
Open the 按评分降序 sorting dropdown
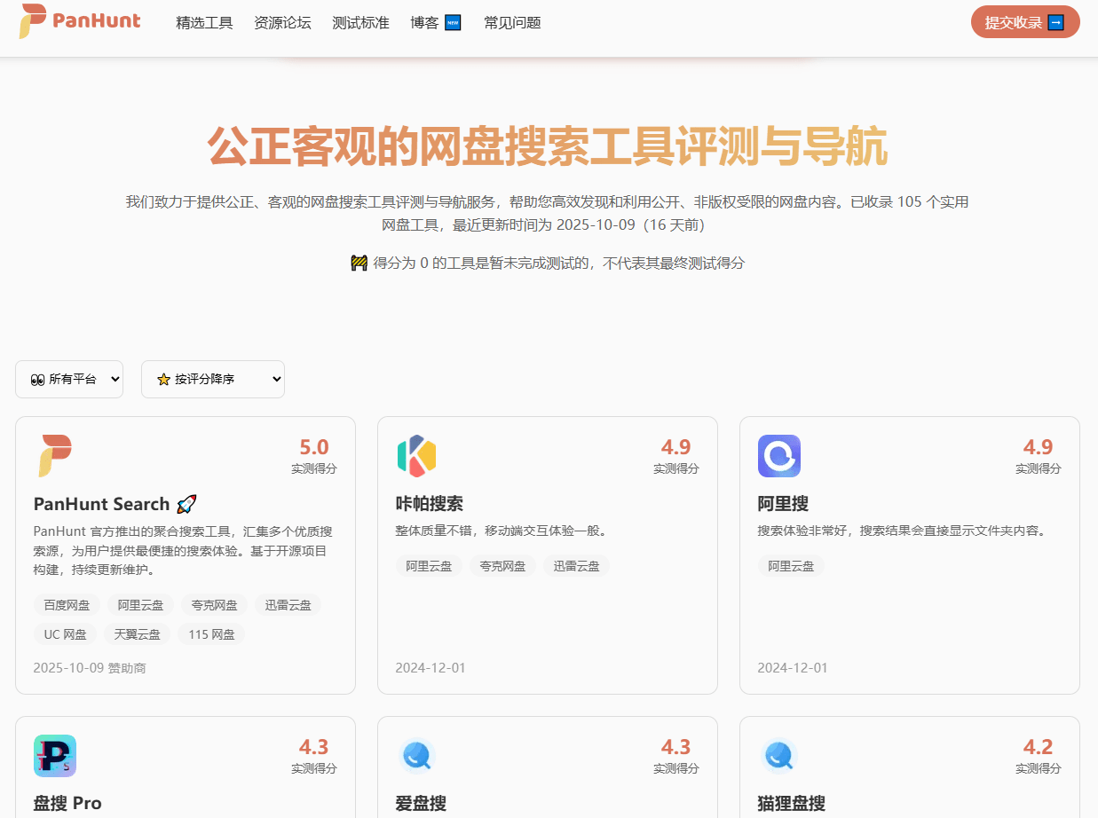[x=212, y=379]
